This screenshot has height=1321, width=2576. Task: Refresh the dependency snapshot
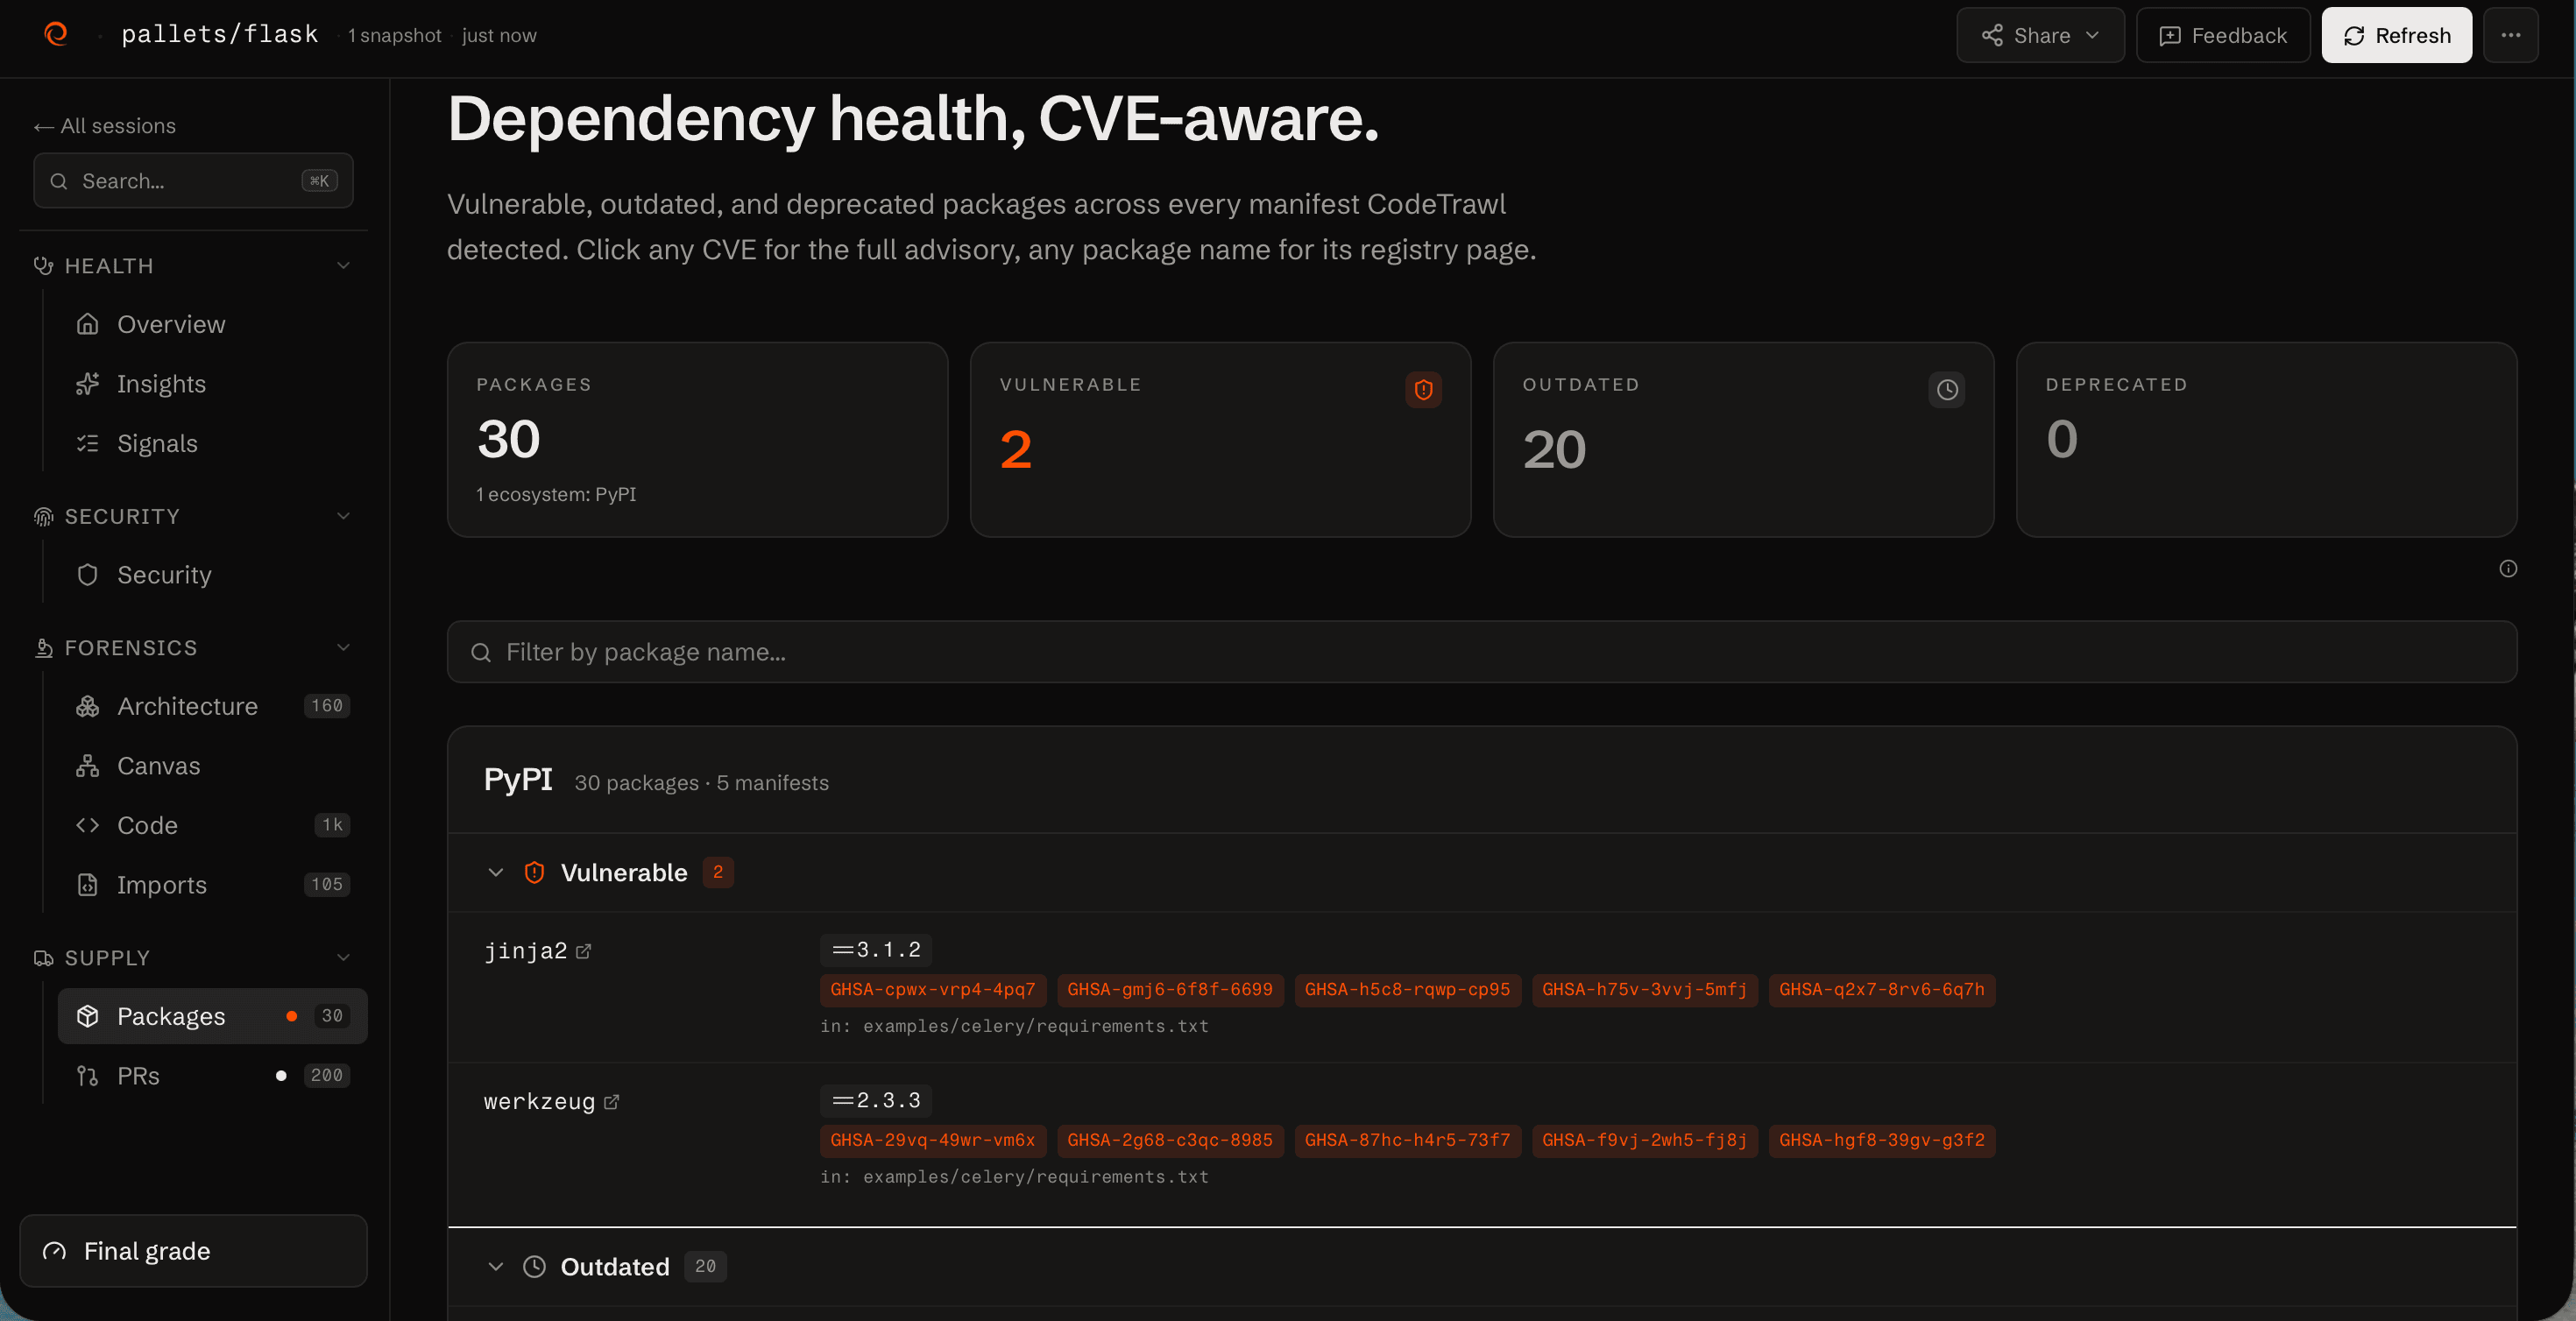[x=2396, y=35]
